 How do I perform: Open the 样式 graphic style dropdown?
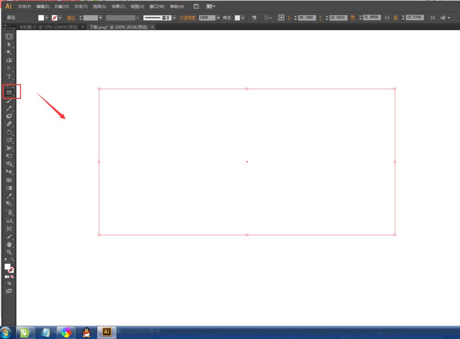[242, 18]
